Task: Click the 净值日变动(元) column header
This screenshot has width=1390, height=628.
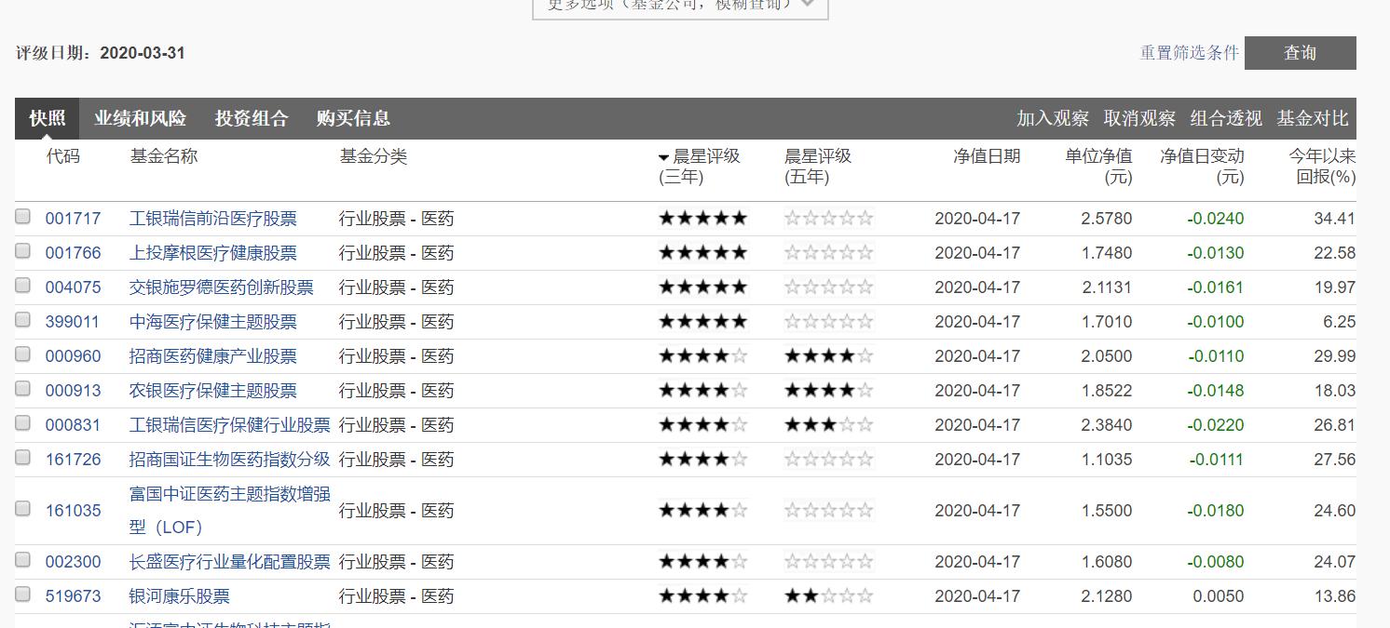Action: pyautogui.click(x=1202, y=167)
